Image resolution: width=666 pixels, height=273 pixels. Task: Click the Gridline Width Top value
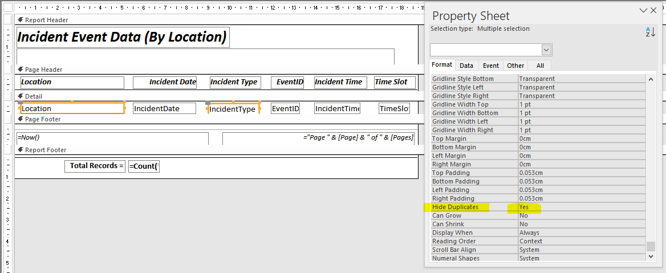(x=582, y=104)
